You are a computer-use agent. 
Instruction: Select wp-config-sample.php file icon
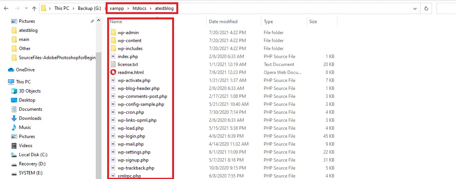113,104
